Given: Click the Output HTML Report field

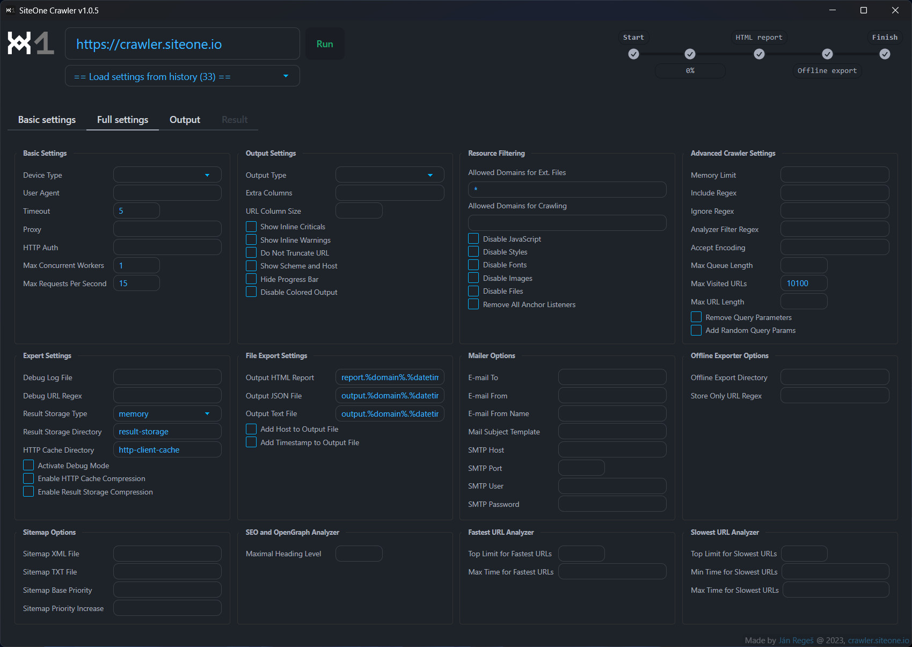Looking at the screenshot, I should pyautogui.click(x=390, y=377).
